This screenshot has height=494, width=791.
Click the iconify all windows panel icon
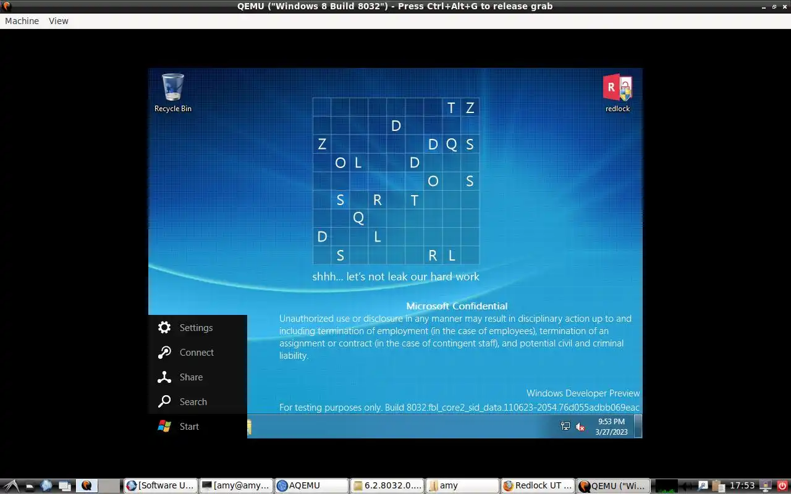tap(64, 485)
